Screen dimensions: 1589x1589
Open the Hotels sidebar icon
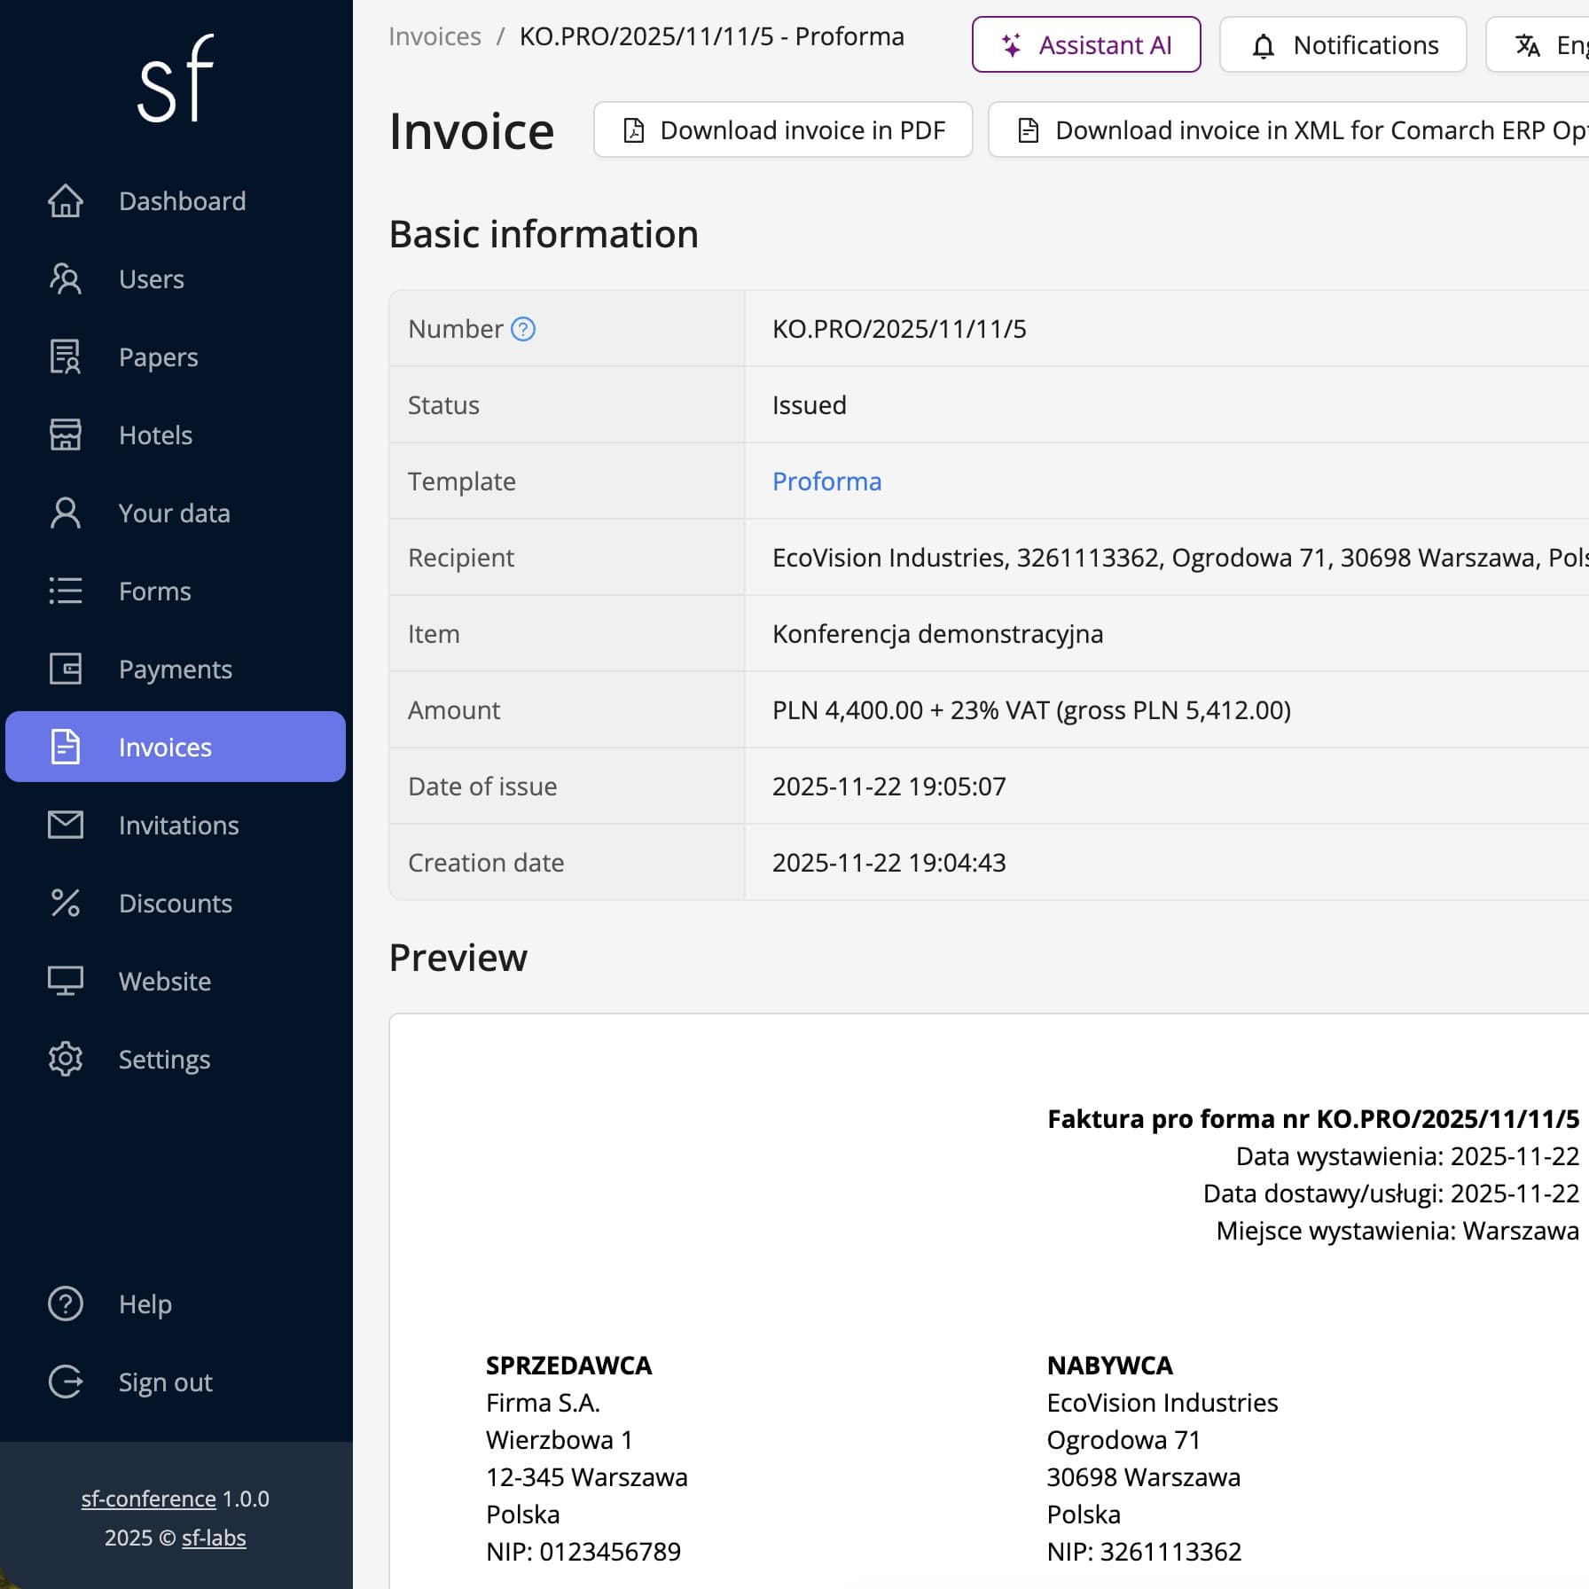coord(65,434)
